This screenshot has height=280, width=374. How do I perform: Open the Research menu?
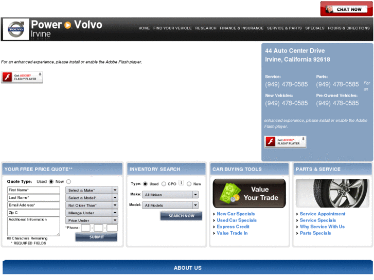pos(206,28)
